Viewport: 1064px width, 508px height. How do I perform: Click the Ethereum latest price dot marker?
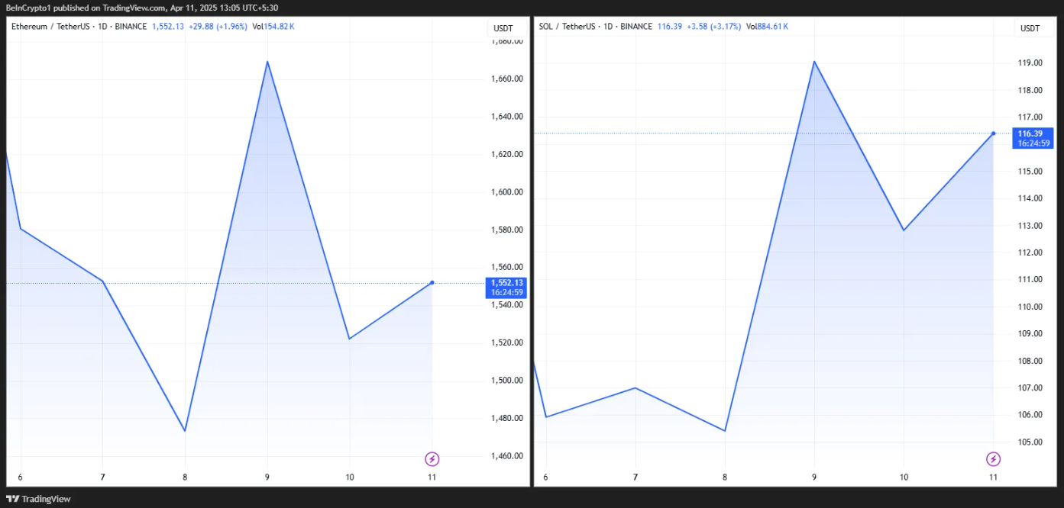[432, 283]
